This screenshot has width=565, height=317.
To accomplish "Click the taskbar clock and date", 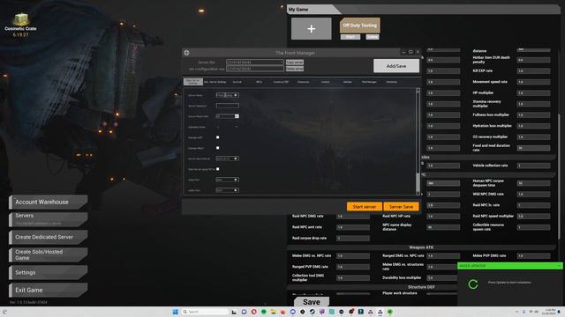I will click(x=550, y=312).
